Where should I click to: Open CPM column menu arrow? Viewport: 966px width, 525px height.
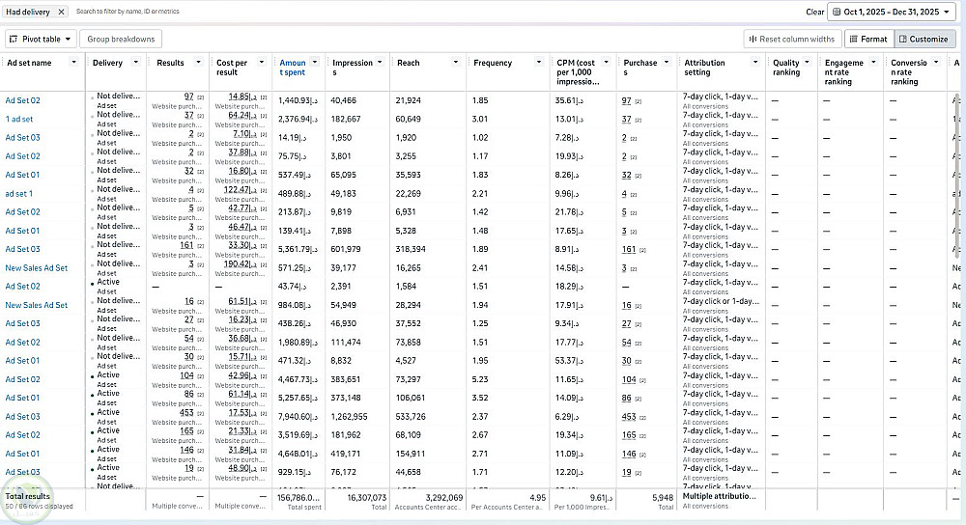click(606, 62)
